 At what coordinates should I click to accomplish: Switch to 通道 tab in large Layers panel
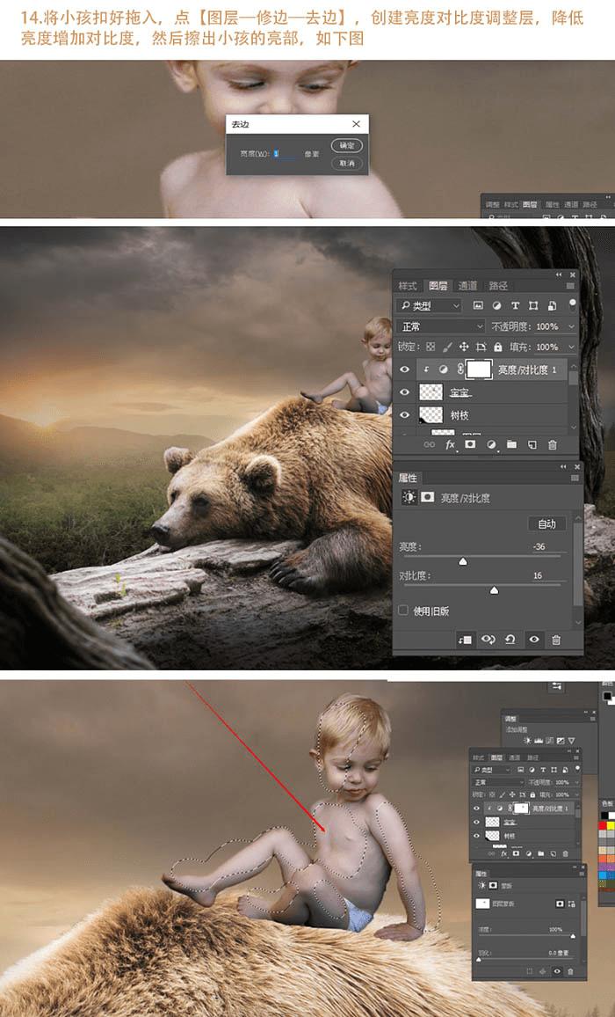(468, 286)
